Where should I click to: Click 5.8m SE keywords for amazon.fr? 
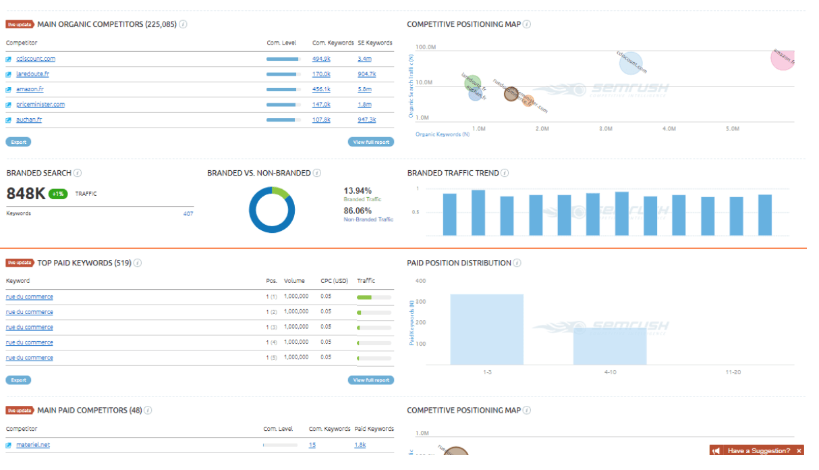pyautogui.click(x=364, y=89)
